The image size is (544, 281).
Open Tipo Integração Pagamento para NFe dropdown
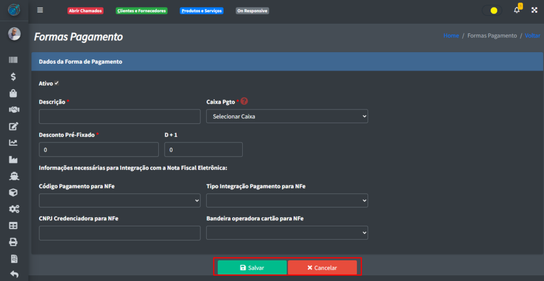[x=287, y=200]
